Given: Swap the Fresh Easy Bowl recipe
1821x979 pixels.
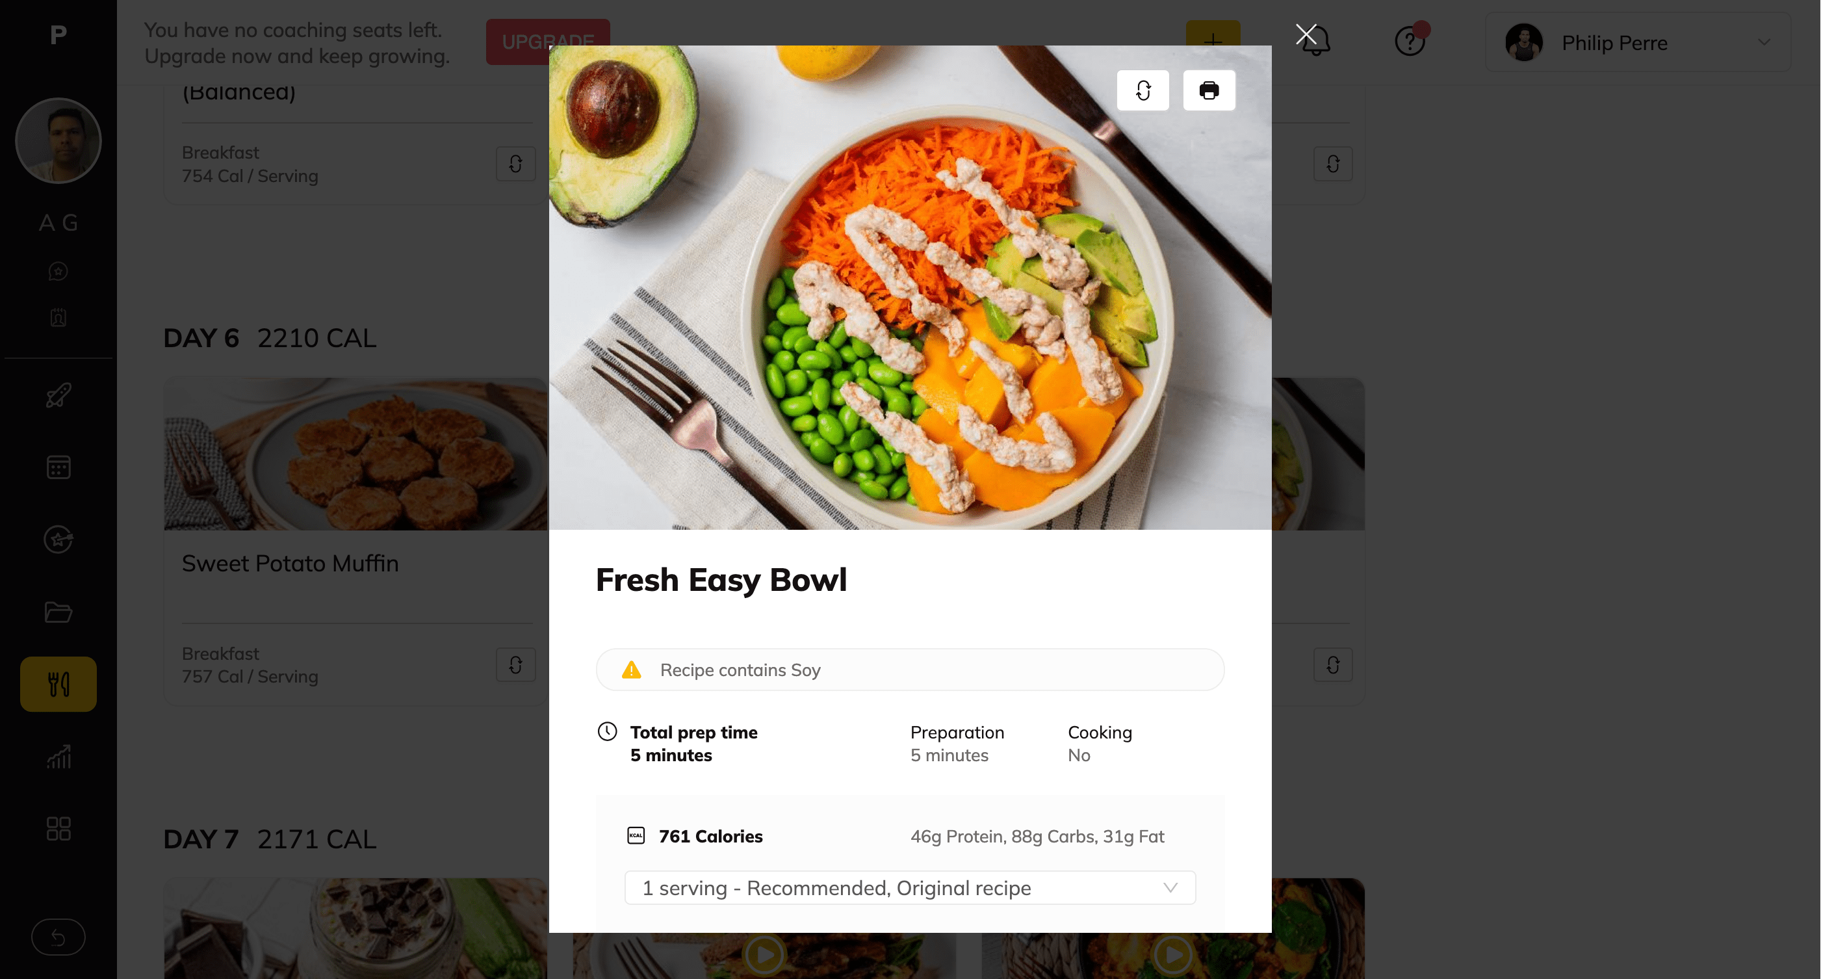Looking at the screenshot, I should pyautogui.click(x=1143, y=90).
